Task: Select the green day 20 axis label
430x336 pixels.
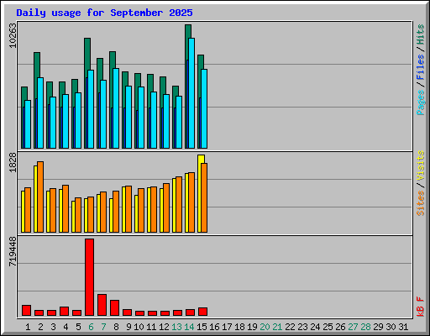Action: tap(265, 327)
